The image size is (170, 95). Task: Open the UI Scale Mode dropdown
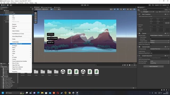pos(160,49)
